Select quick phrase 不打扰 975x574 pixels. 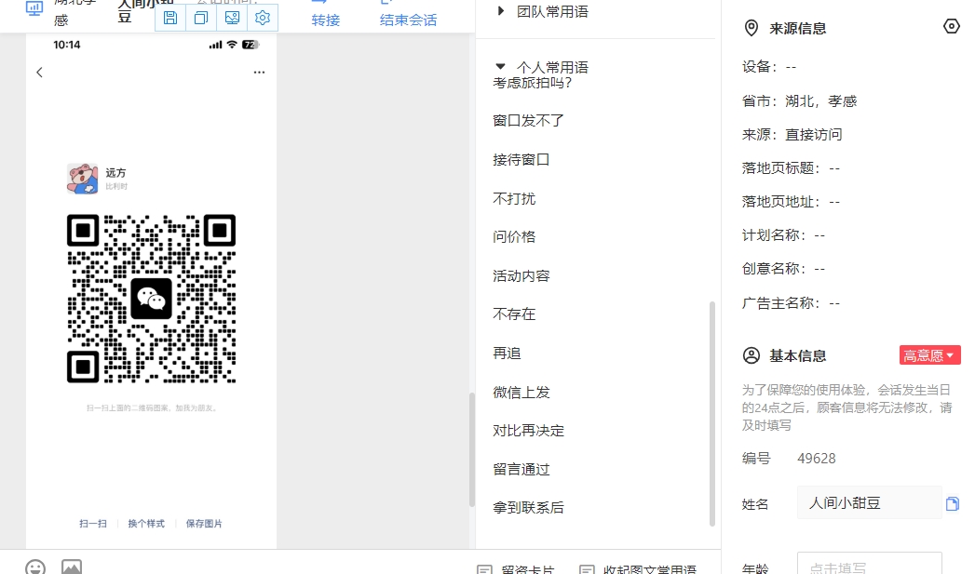[514, 199]
